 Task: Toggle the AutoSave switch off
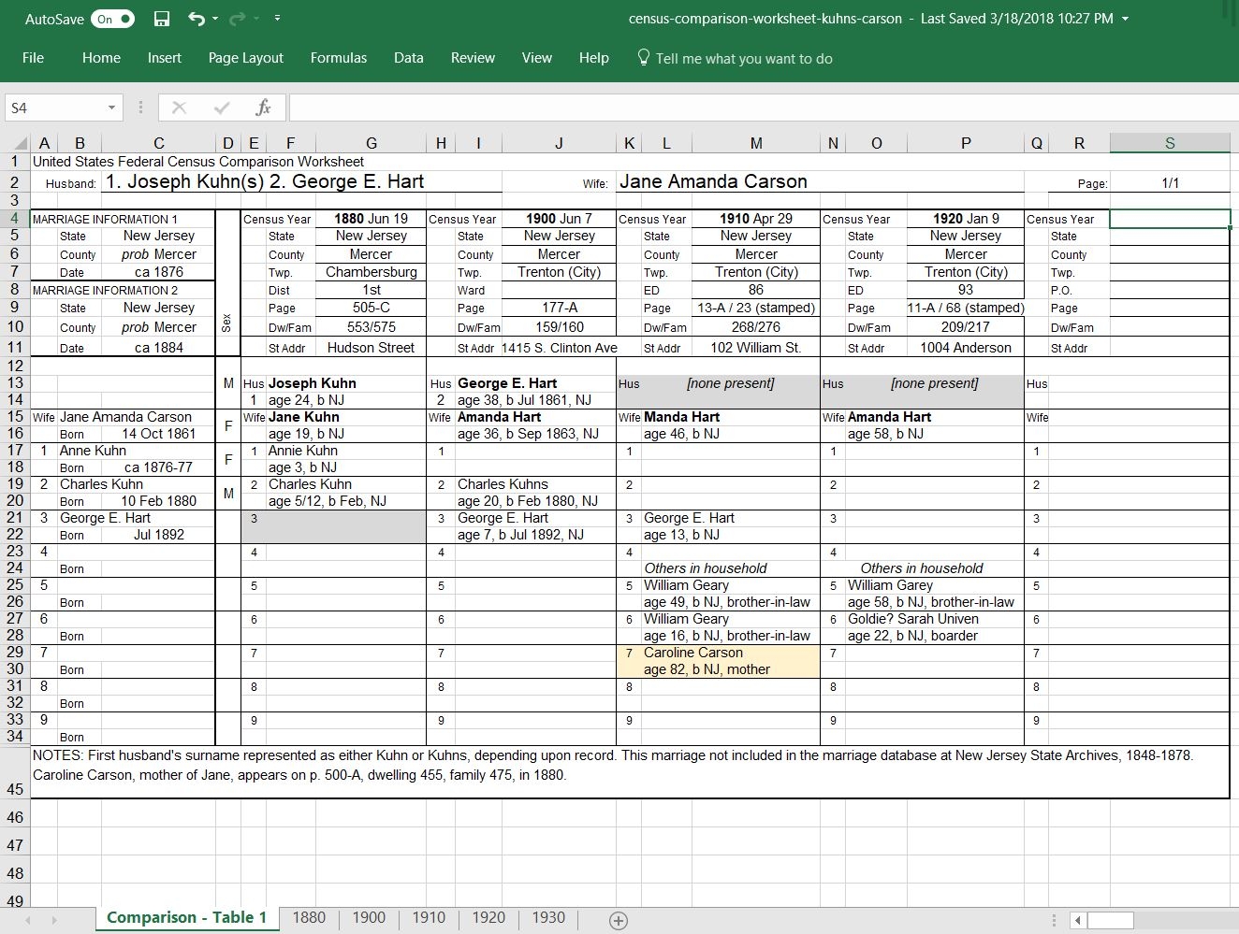click(114, 19)
